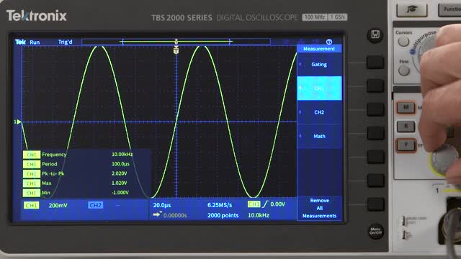Click the CH1 badge beside Period
This screenshot has width=461, height=259.
point(32,164)
